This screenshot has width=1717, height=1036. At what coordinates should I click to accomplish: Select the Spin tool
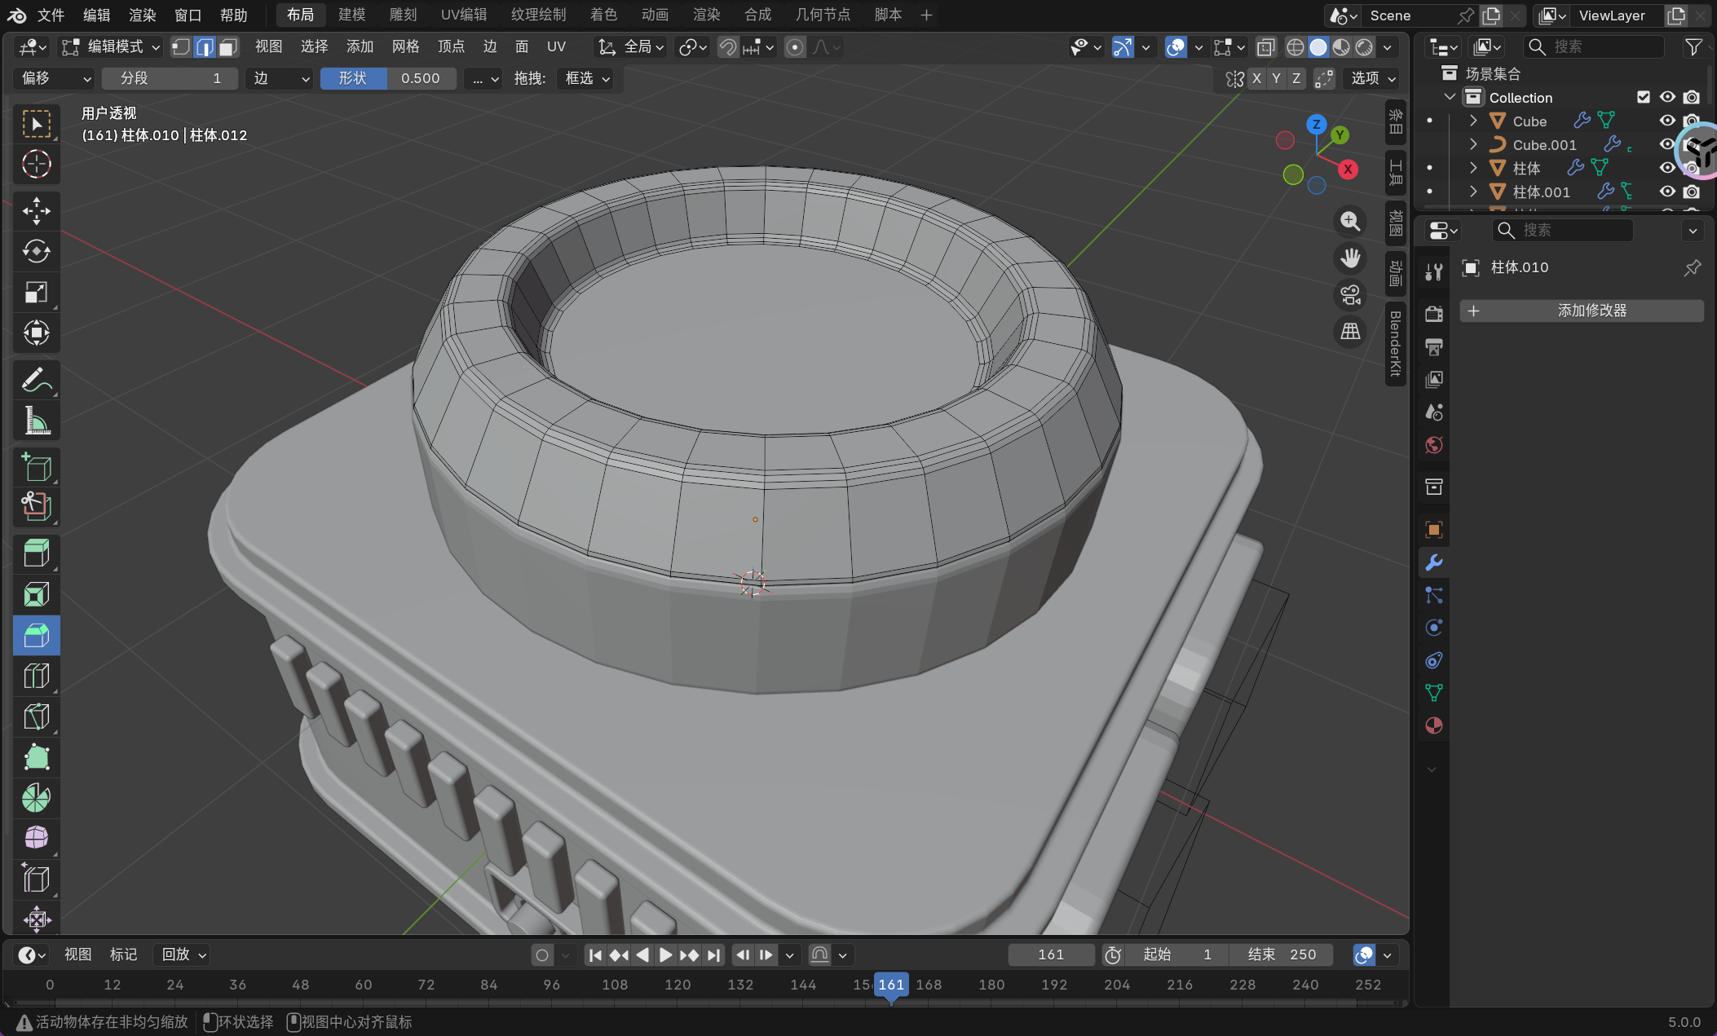pos(36,798)
